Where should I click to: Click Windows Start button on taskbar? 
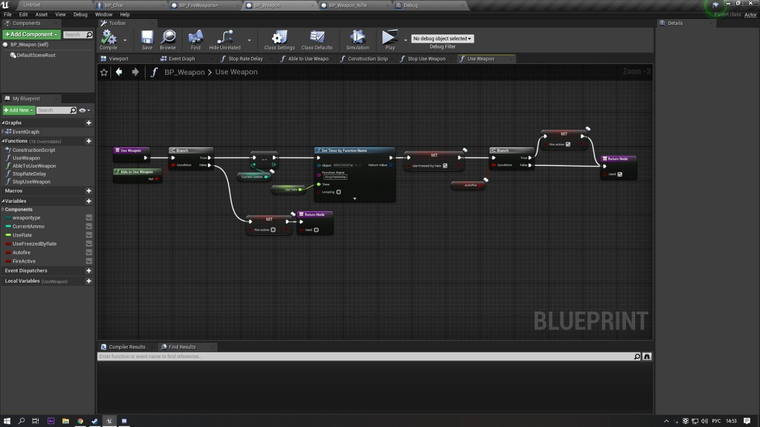point(7,421)
